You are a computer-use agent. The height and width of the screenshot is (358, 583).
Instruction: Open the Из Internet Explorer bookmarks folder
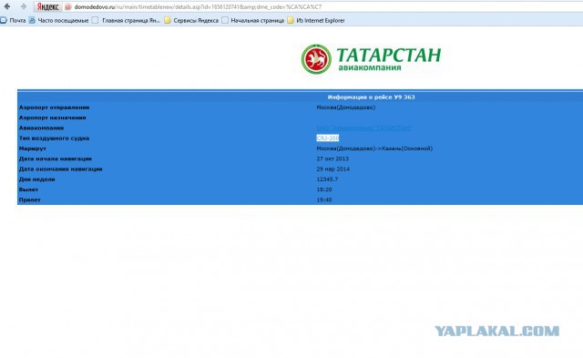tap(316, 20)
